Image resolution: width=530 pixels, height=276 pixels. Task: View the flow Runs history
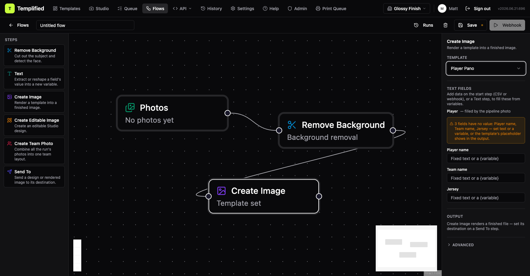point(424,25)
